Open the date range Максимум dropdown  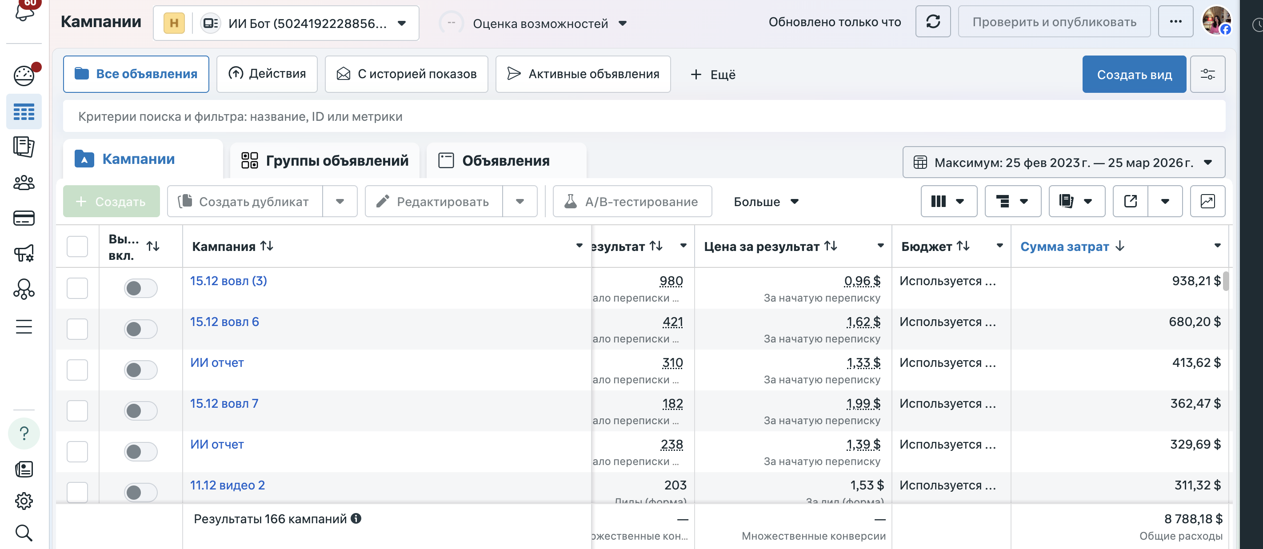coord(1063,162)
